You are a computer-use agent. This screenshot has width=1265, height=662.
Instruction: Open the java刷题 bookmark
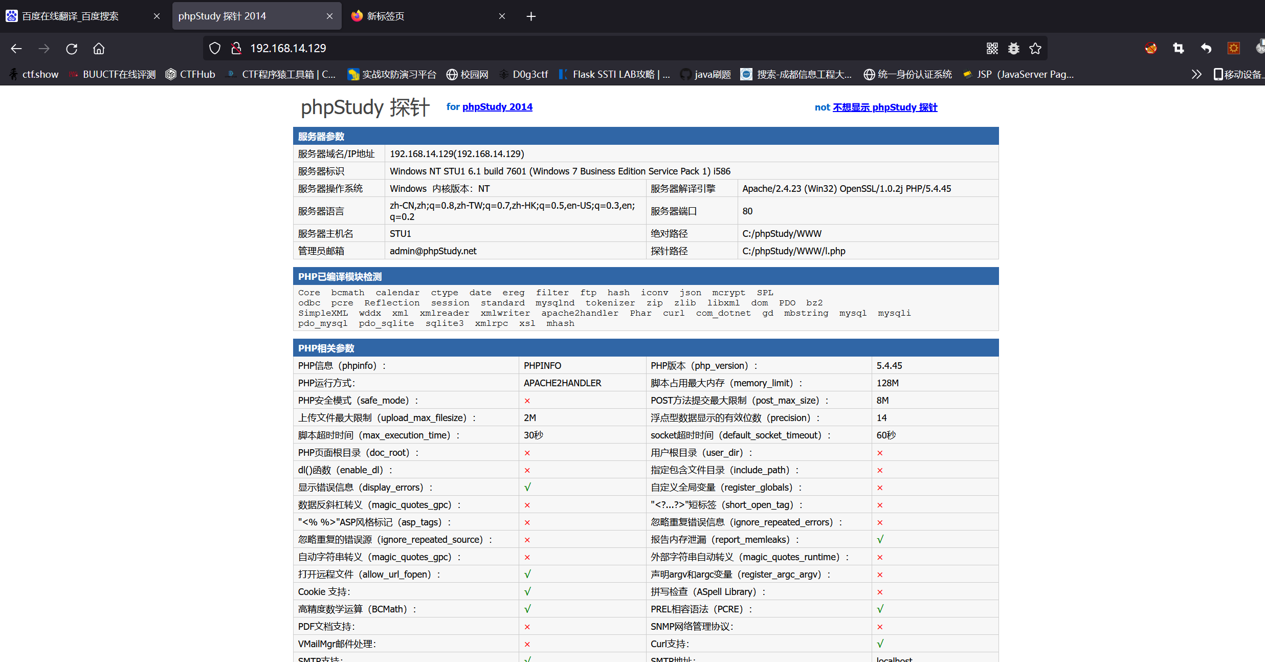705,75
